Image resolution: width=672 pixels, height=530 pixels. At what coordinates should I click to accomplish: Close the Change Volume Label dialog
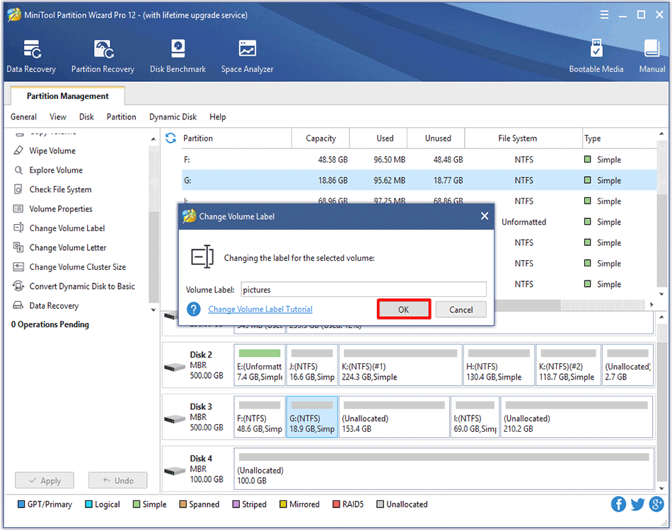point(485,216)
